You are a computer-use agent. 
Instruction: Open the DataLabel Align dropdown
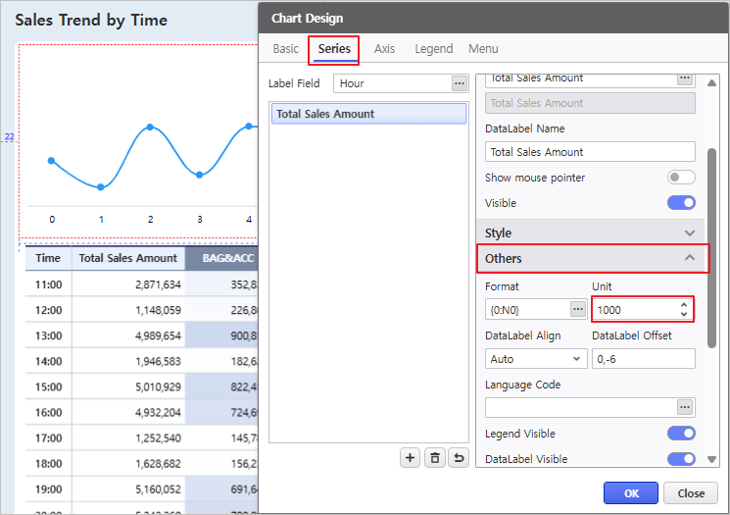(x=535, y=359)
